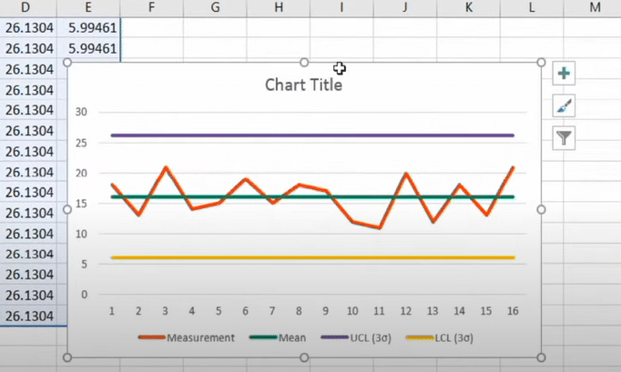Click the Chart Title text
This screenshot has height=372, width=621.
[x=303, y=85]
